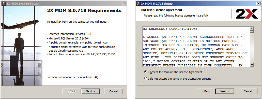This screenshot has width=262, height=99.
Task: Select 'I accept the terms' radio button
Action: pyautogui.click(x=146, y=72)
